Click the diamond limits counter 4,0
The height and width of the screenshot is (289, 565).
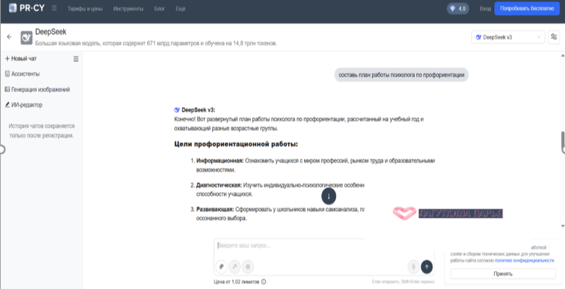point(457,8)
